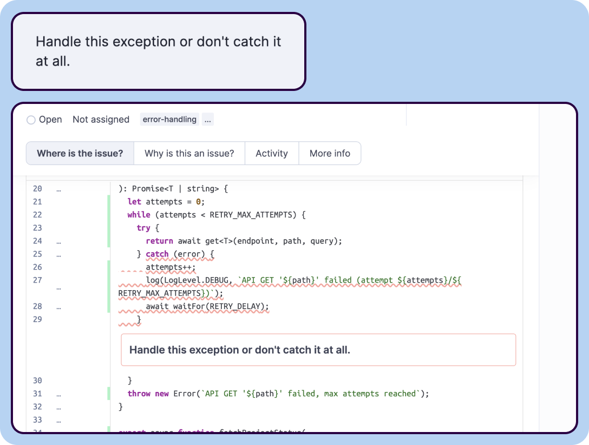This screenshot has height=445, width=589.
Task: Click the ellipsis marker on line 33
Action: (x=58, y=420)
